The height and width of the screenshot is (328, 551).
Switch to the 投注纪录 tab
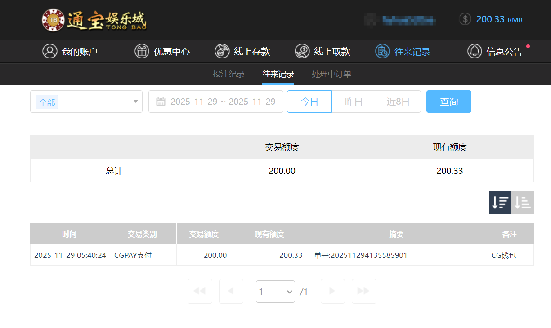228,74
